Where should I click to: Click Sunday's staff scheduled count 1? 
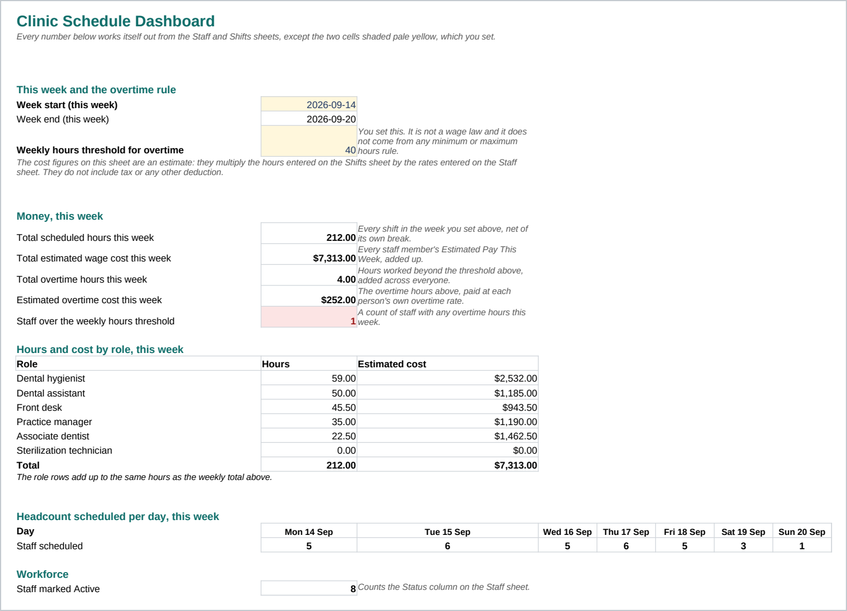coord(802,546)
